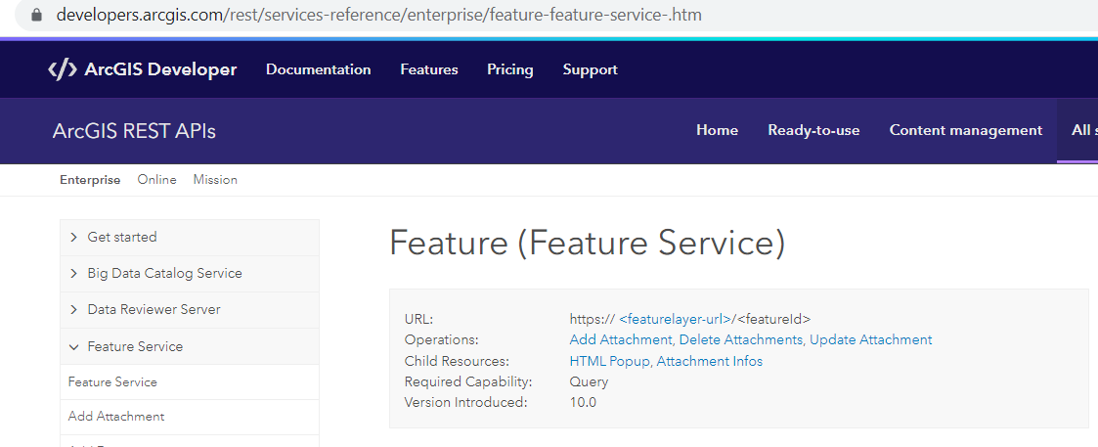
Task: Open Content management navigation item
Action: point(966,130)
